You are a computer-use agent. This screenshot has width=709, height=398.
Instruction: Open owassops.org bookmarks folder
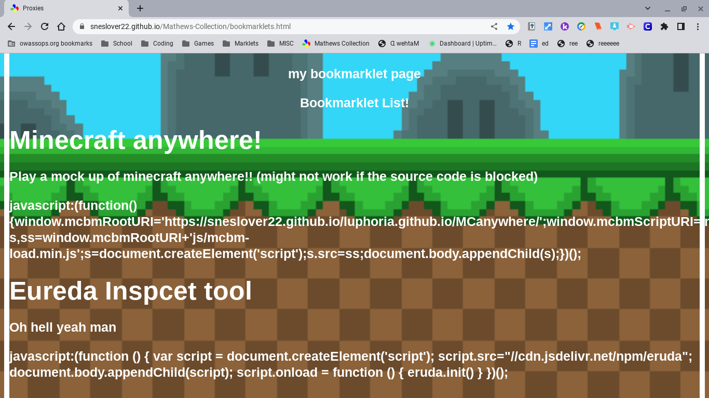point(50,44)
